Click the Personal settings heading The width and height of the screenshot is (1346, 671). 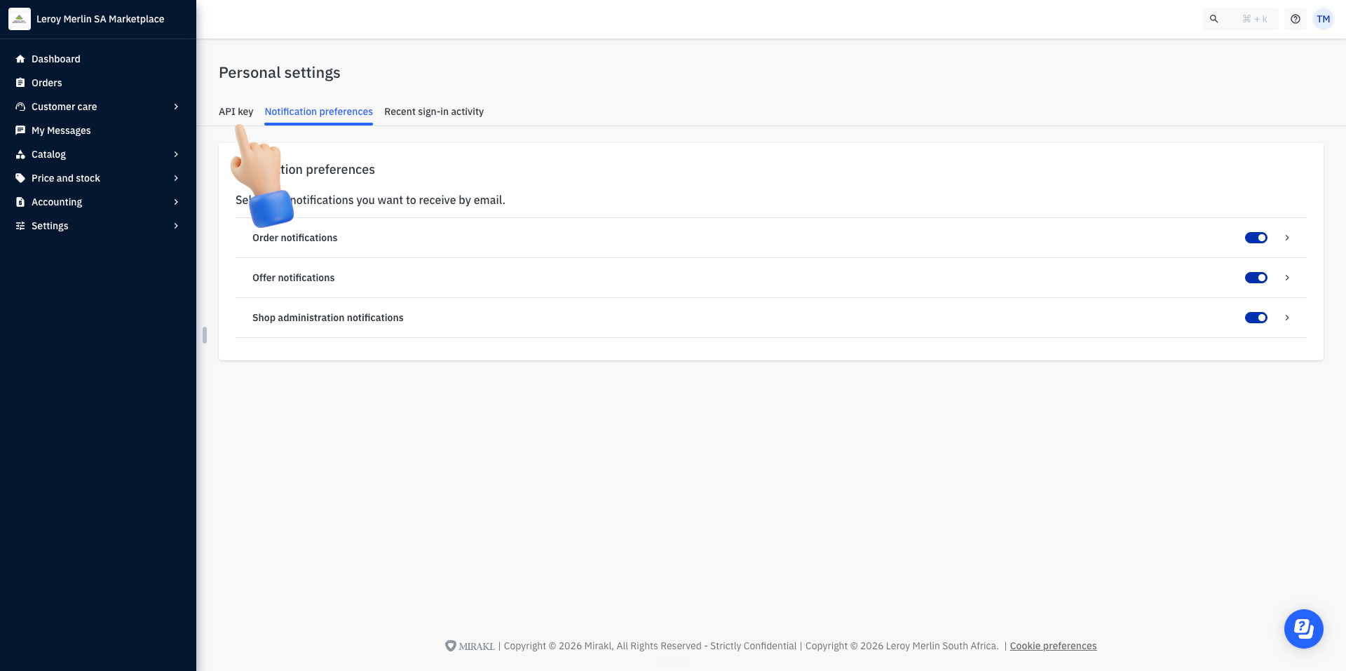pyautogui.click(x=280, y=73)
